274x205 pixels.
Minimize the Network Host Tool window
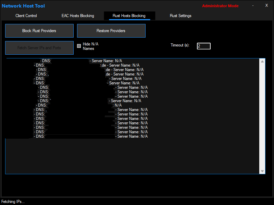pos(253,5)
